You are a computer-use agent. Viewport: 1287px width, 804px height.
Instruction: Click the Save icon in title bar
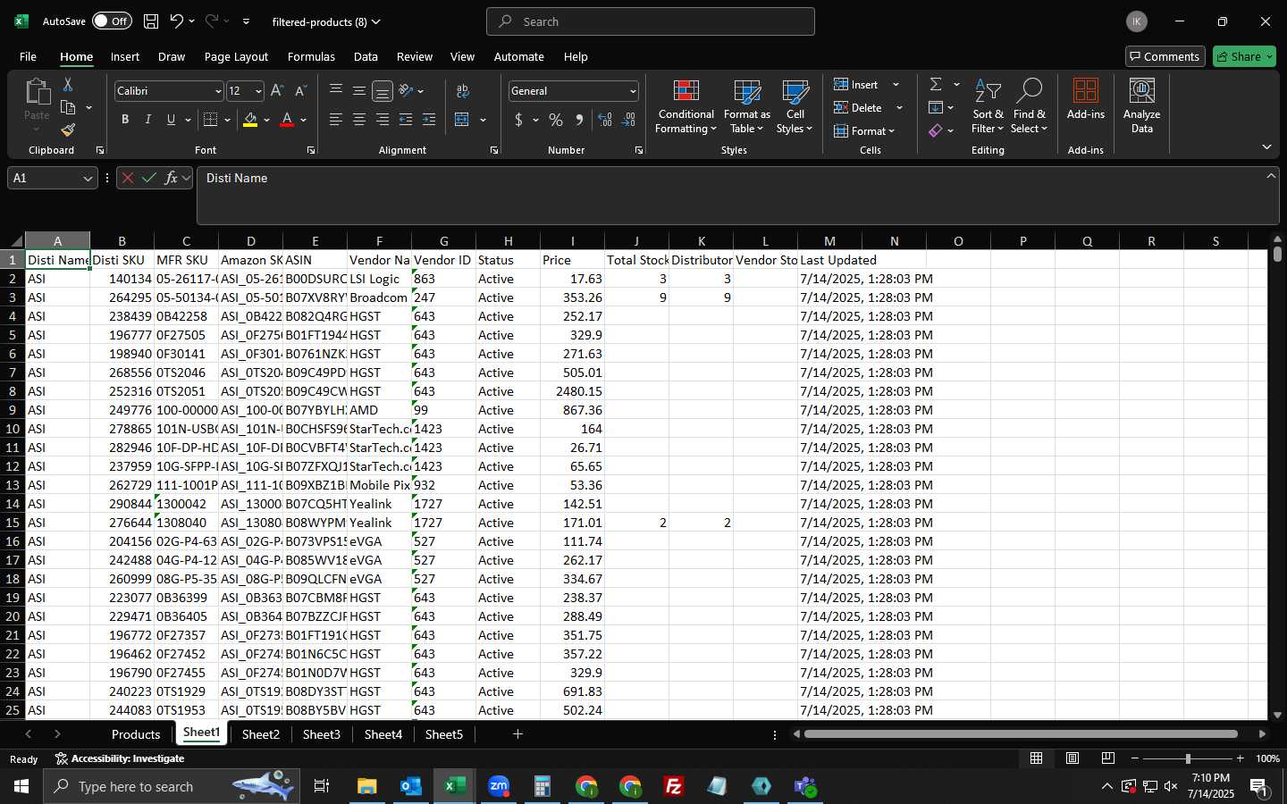pos(151,21)
